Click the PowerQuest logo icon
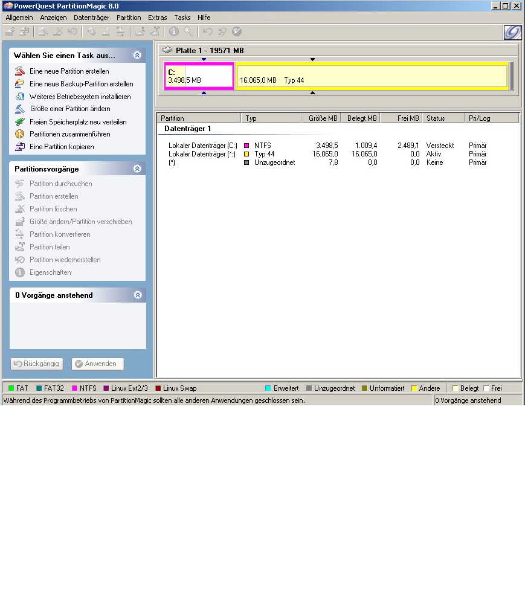This screenshot has width=525, height=604. (512, 33)
